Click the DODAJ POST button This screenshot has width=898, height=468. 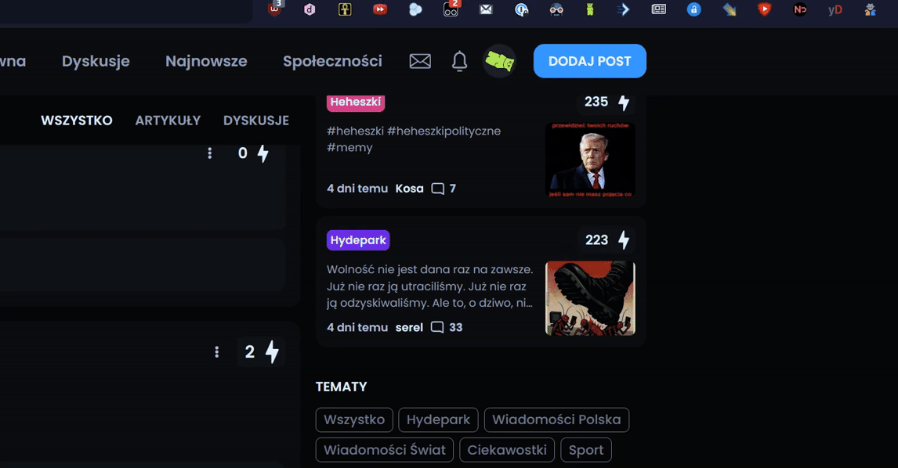590,61
